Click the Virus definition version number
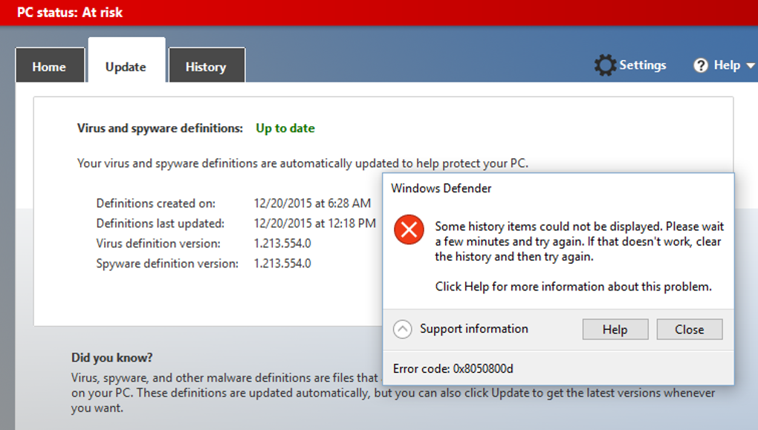The image size is (758, 430). [282, 243]
